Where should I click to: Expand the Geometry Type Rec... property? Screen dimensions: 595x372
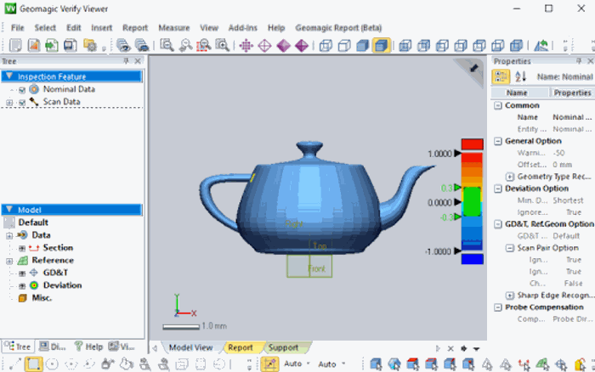510,177
